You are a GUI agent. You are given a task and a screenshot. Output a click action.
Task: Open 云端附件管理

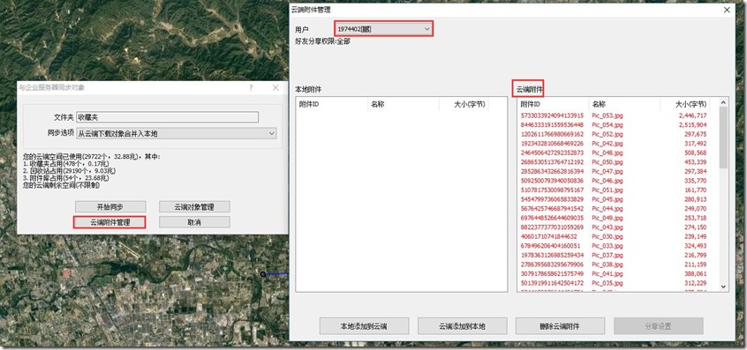coord(110,222)
